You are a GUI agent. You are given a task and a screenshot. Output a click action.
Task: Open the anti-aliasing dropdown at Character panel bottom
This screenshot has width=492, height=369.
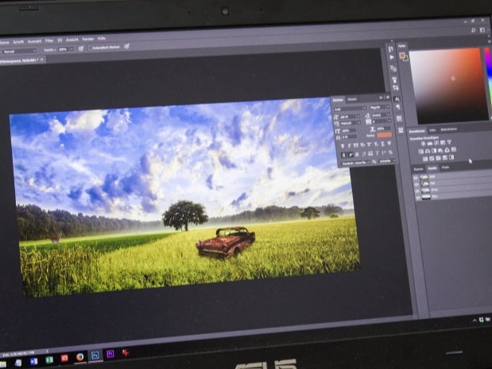(387, 161)
